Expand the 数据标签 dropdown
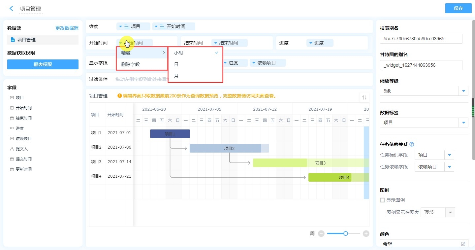Image resolution: width=475 pixels, height=250 pixels. click(463, 123)
